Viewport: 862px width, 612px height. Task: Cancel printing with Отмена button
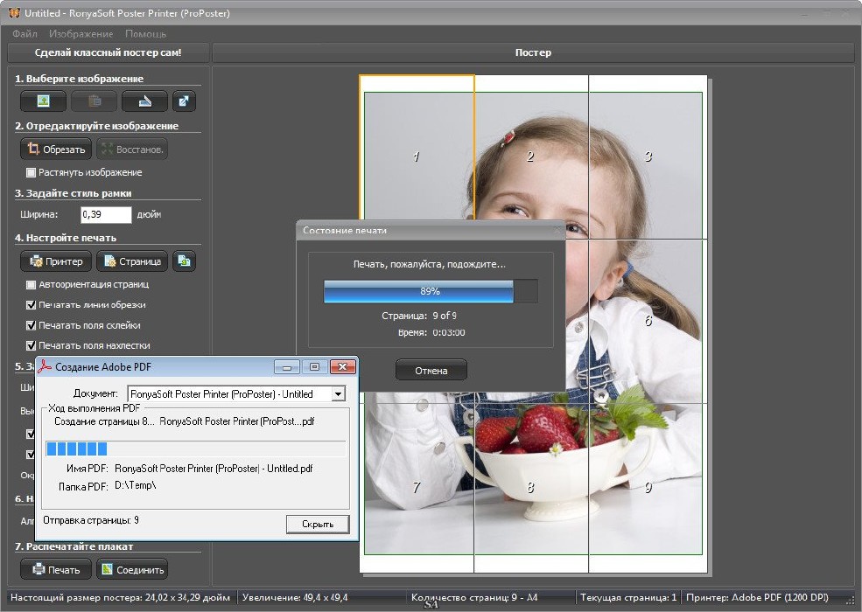tap(431, 371)
